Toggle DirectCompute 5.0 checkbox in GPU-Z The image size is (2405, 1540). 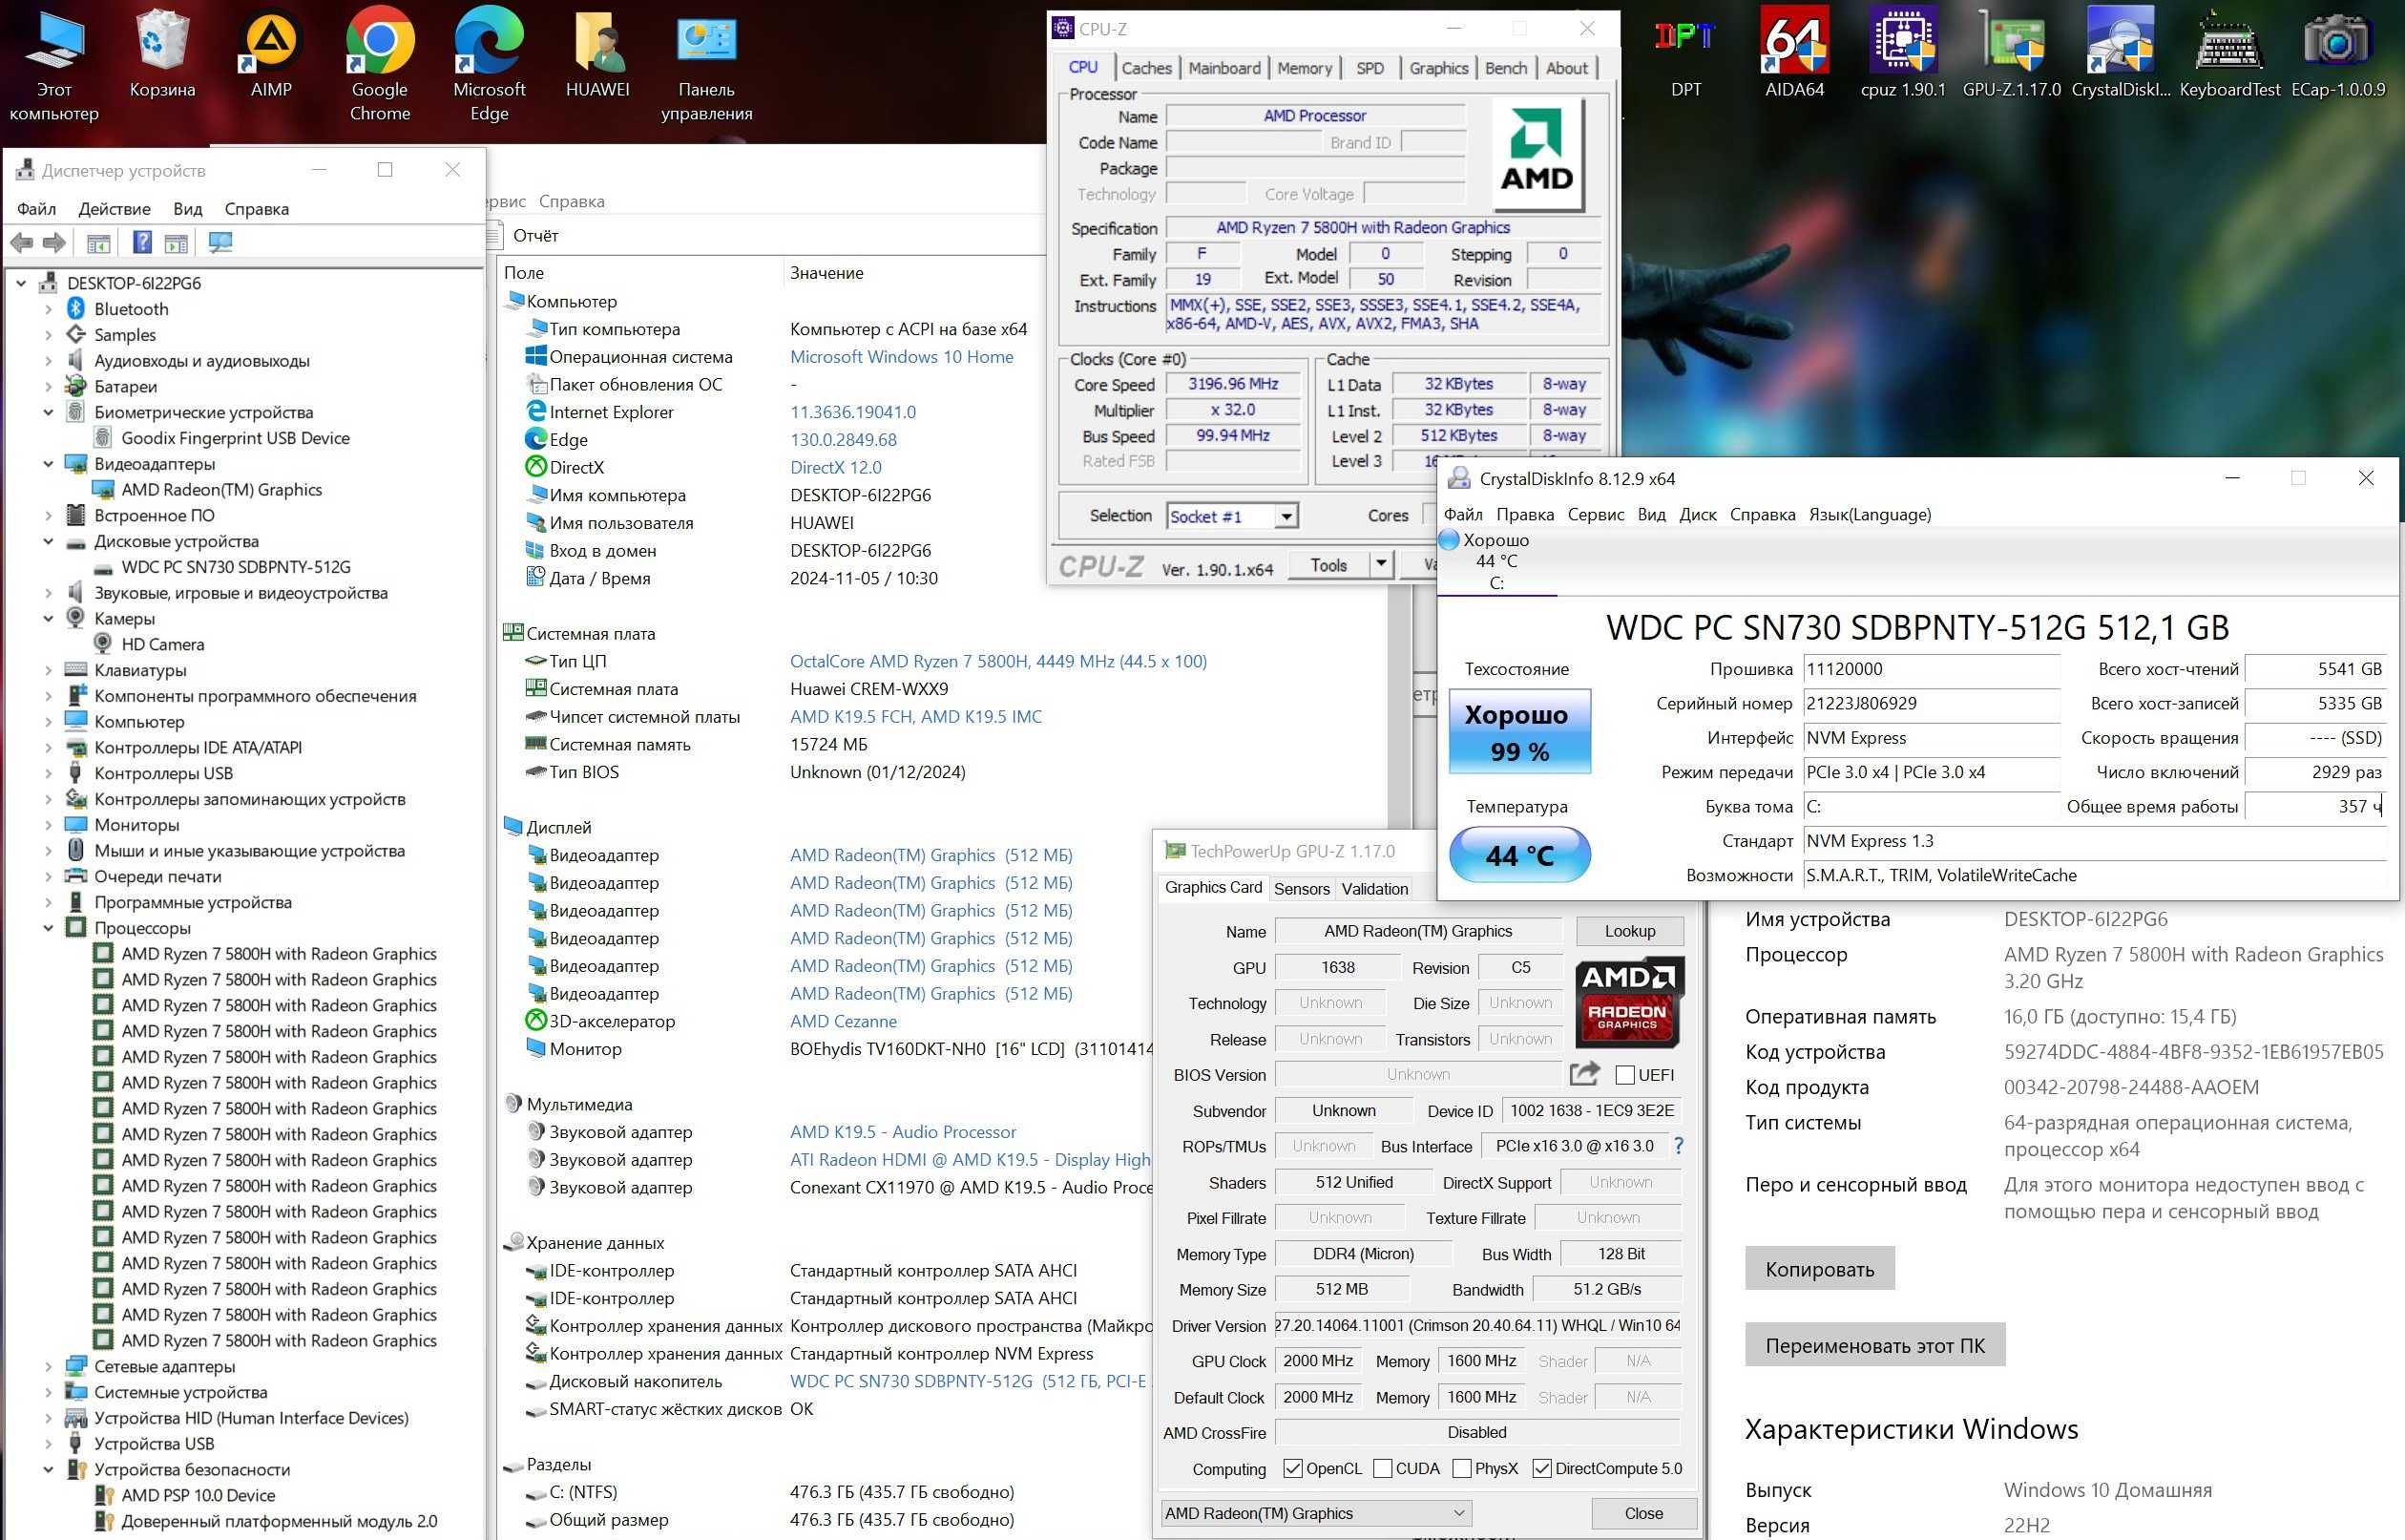click(1541, 1468)
